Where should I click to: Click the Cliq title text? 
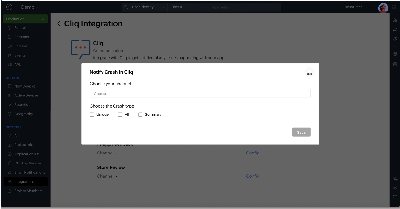coord(98,43)
